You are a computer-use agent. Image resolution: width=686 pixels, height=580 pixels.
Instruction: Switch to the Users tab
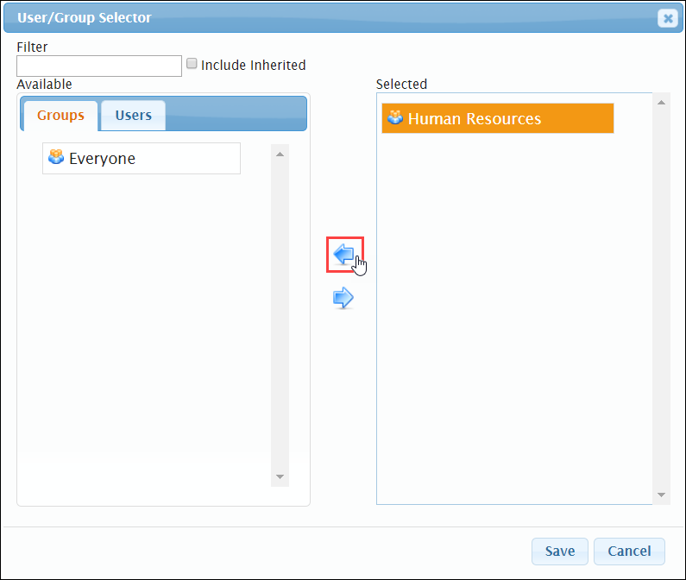pos(134,116)
